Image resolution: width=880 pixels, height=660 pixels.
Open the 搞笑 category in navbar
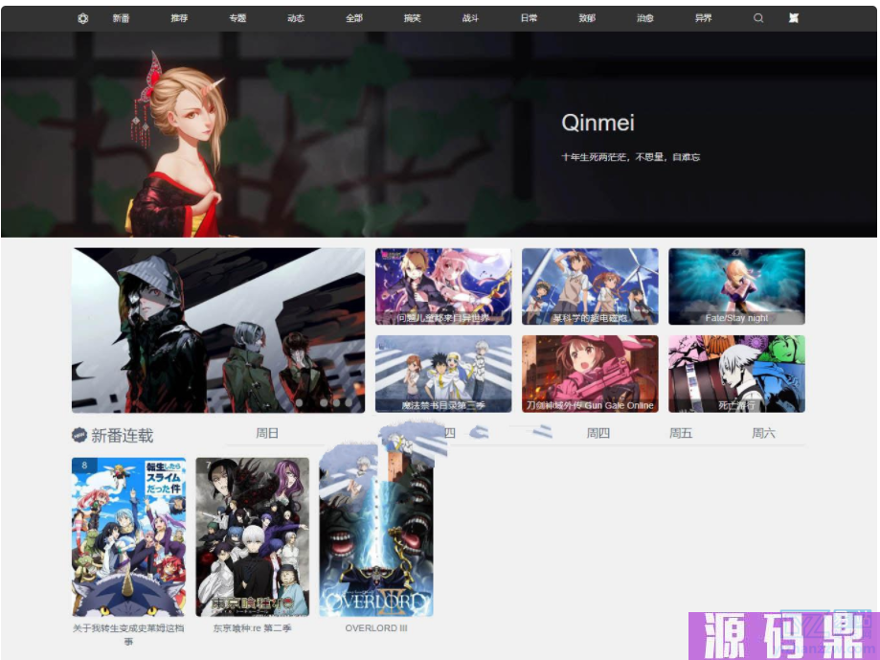click(413, 18)
